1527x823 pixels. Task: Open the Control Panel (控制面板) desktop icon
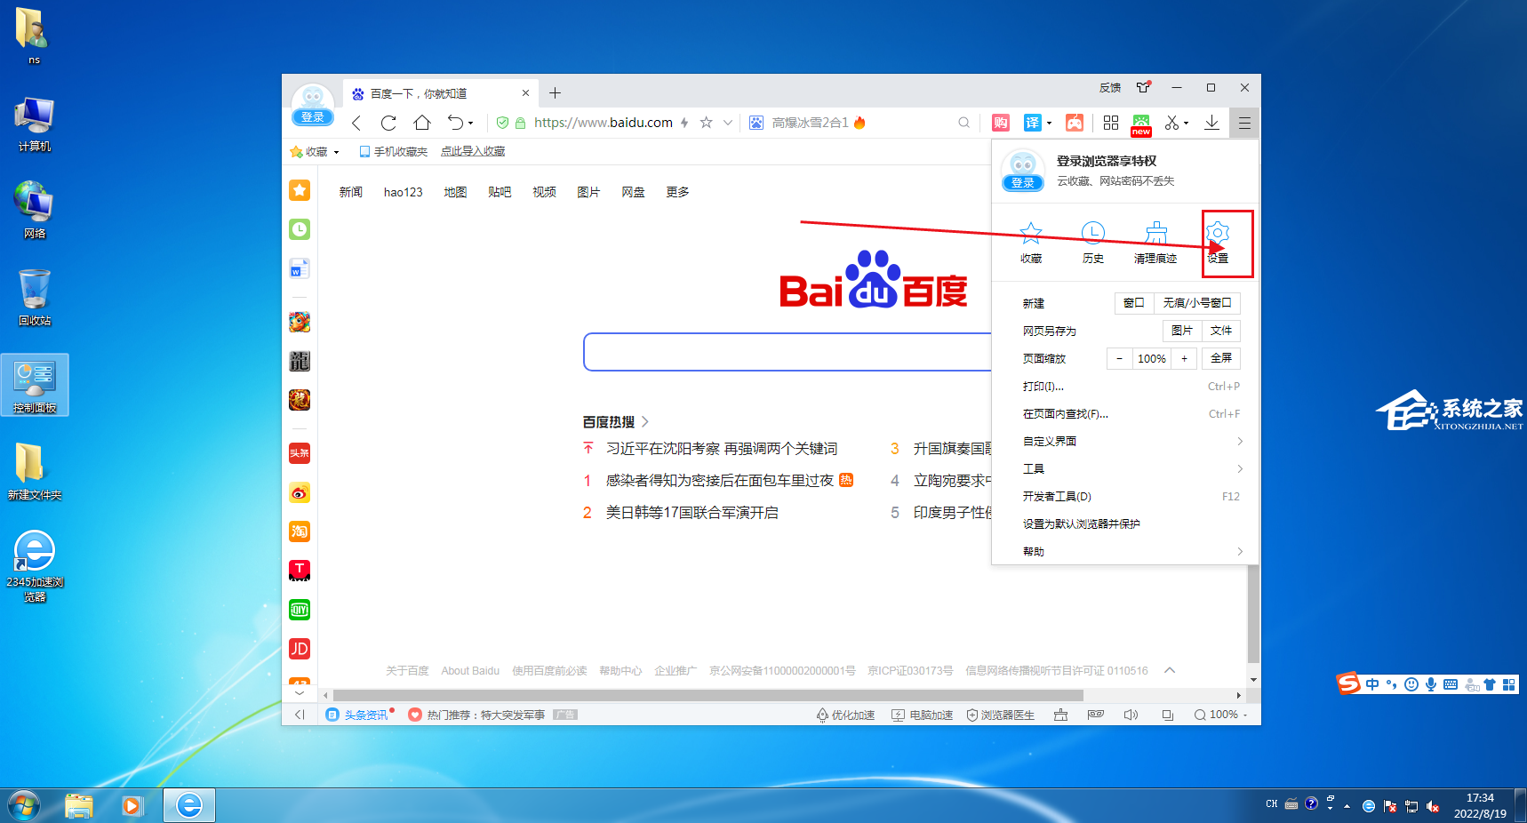(35, 386)
